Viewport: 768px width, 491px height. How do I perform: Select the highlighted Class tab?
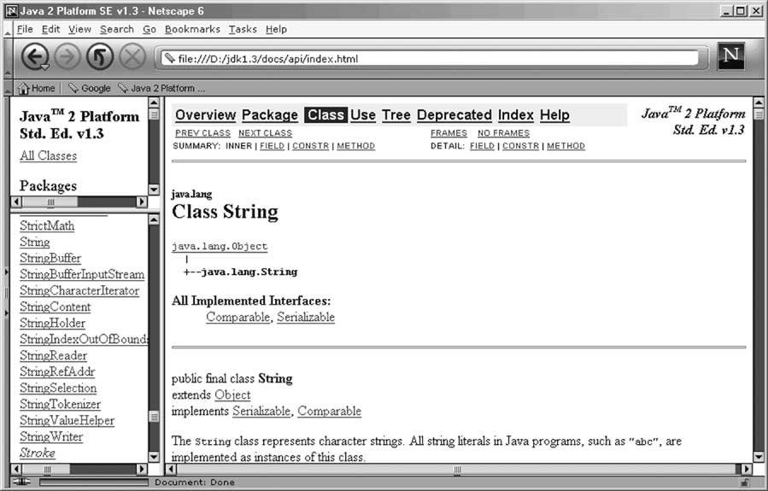(x=325, y=115)
